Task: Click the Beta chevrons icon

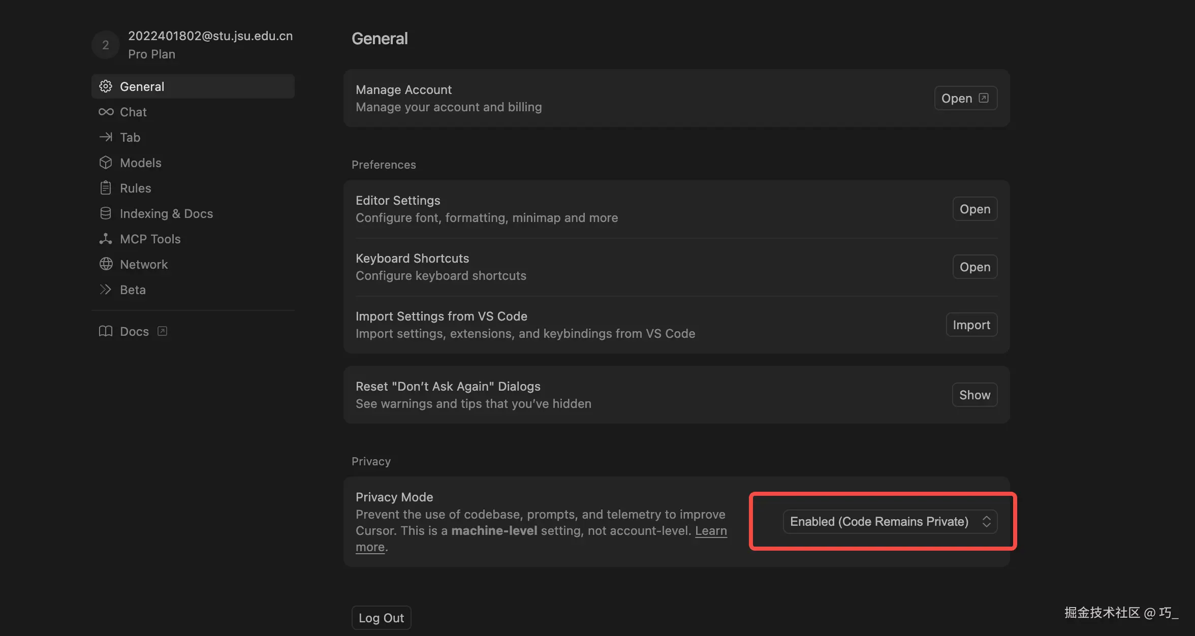Action: pyautogui.click(x=106, y=290)
